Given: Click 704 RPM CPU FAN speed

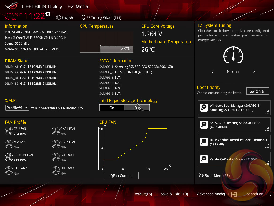Looking at the screenshot, I should click(x=20, y=134).
